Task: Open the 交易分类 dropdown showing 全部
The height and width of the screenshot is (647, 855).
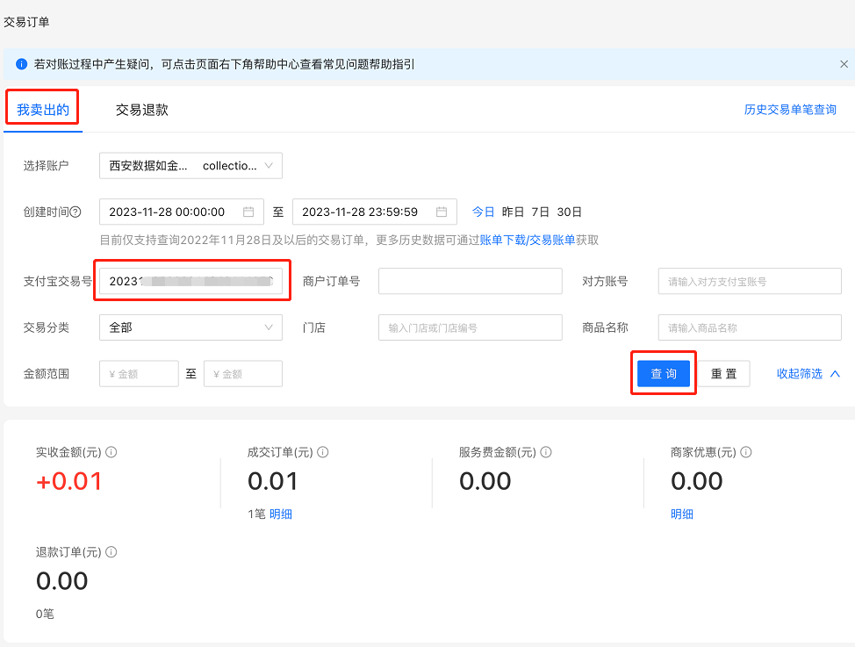Action: click(x=190, y=327)
